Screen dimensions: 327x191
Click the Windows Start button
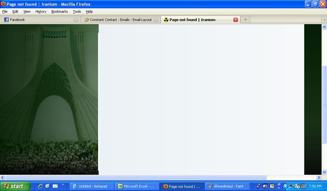[15, 186]
